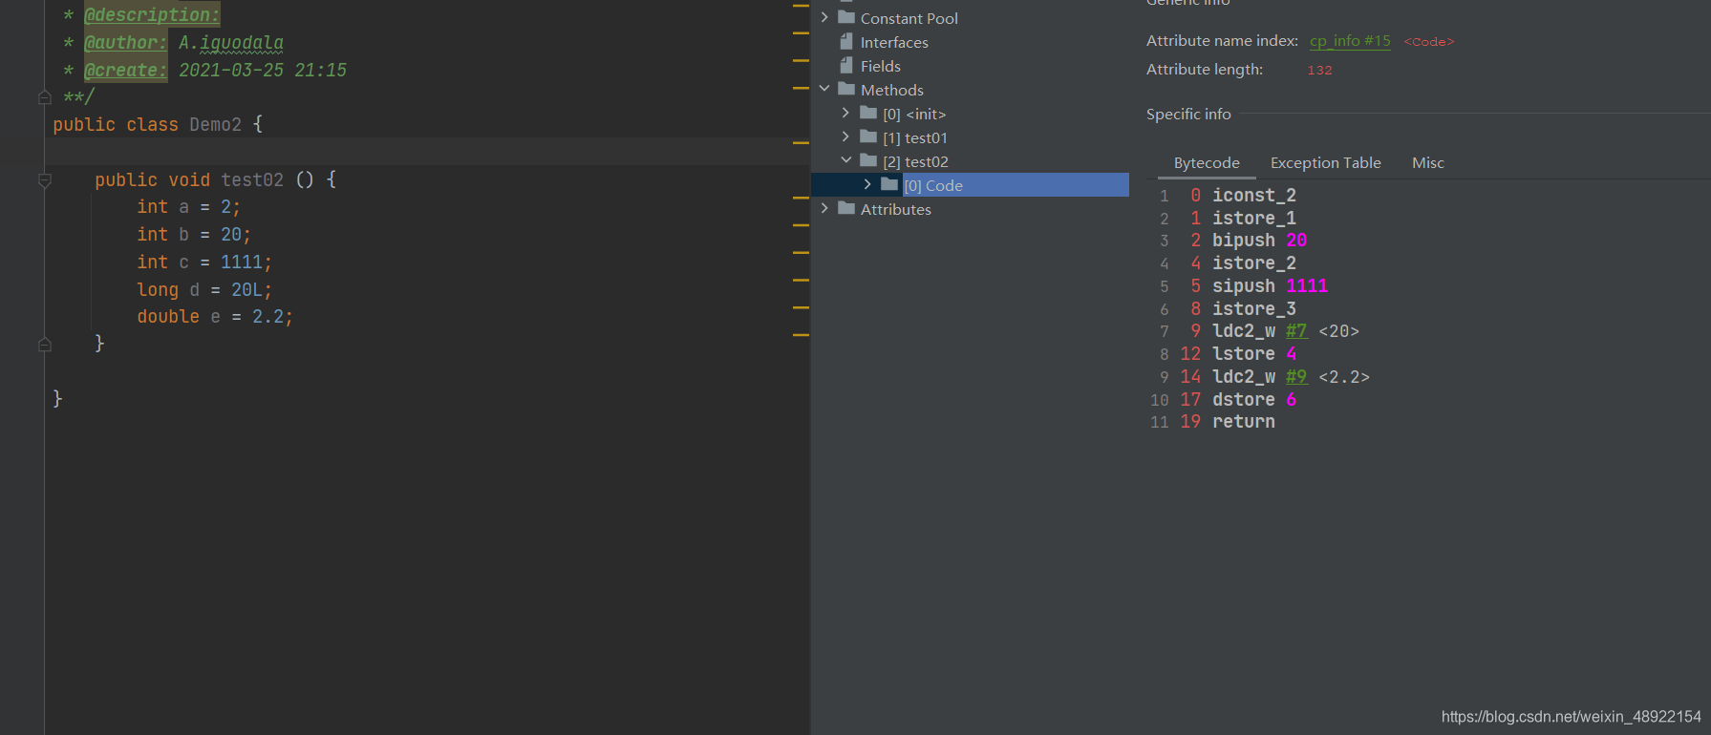Select the Constant Pool item
Image resolution: width=1711 pixels, height=735 pixels.
[x=909, y=18]
